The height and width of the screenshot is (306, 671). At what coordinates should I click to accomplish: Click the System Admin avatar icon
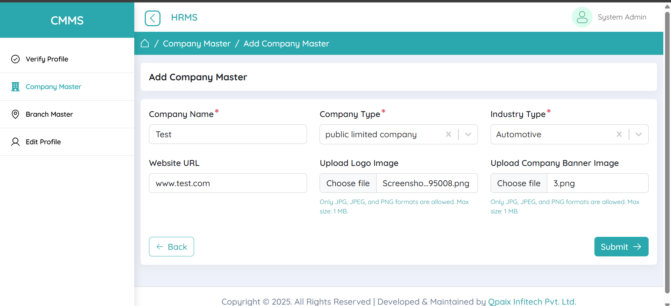pyautogui.click(x=582, y=17)
